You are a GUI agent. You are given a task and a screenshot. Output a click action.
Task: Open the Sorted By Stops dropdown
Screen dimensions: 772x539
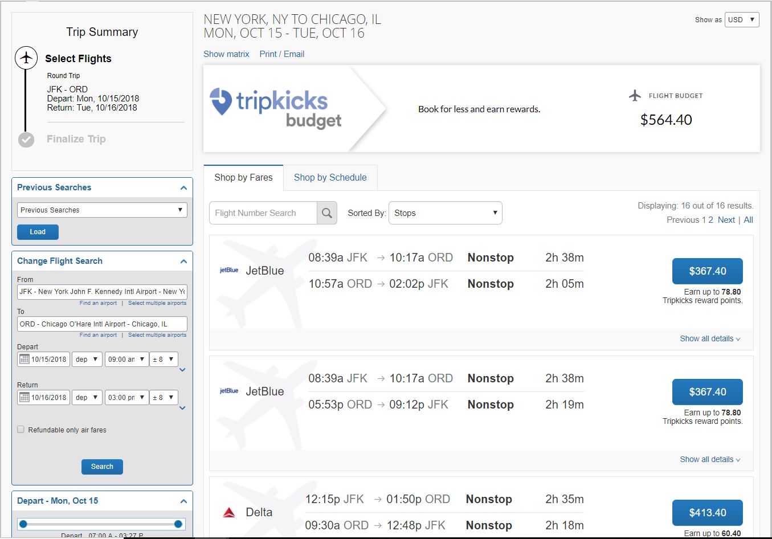click(445, 213)
